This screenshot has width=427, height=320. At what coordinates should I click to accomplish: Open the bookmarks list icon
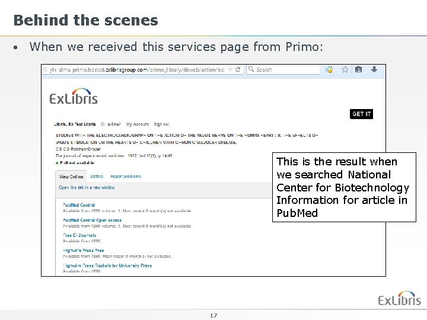[x=359, y=69]
